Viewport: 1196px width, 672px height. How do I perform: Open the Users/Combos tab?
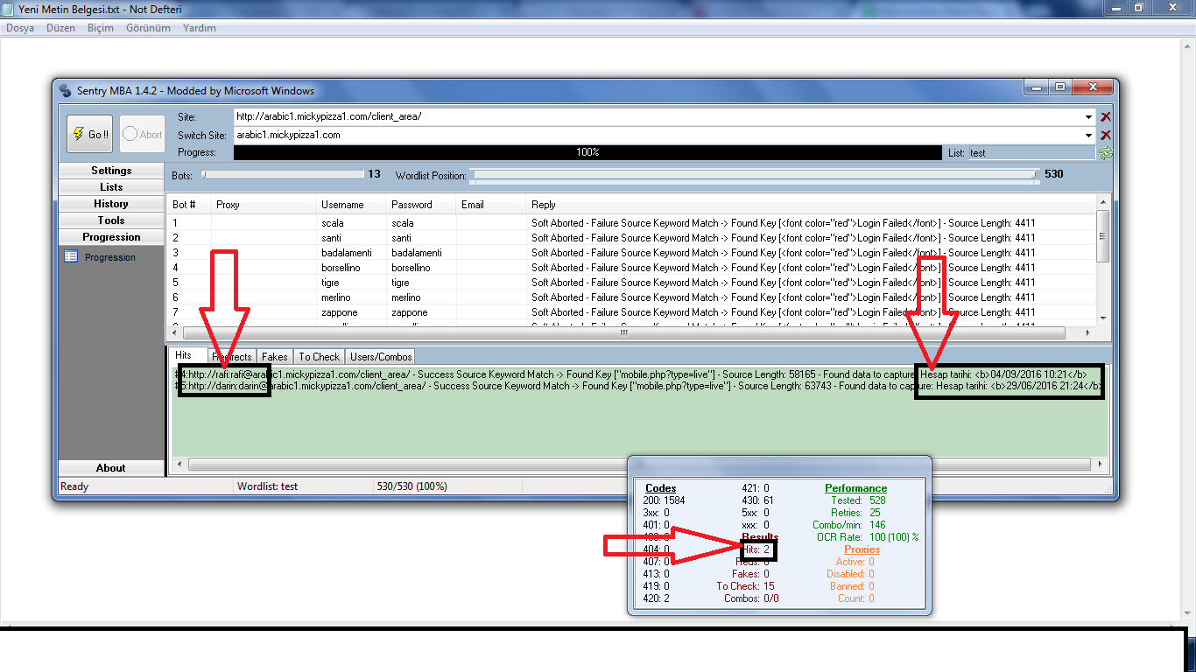coord(380,356)
